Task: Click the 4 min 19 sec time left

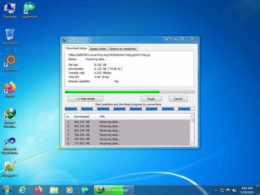Action: [102, 77]
